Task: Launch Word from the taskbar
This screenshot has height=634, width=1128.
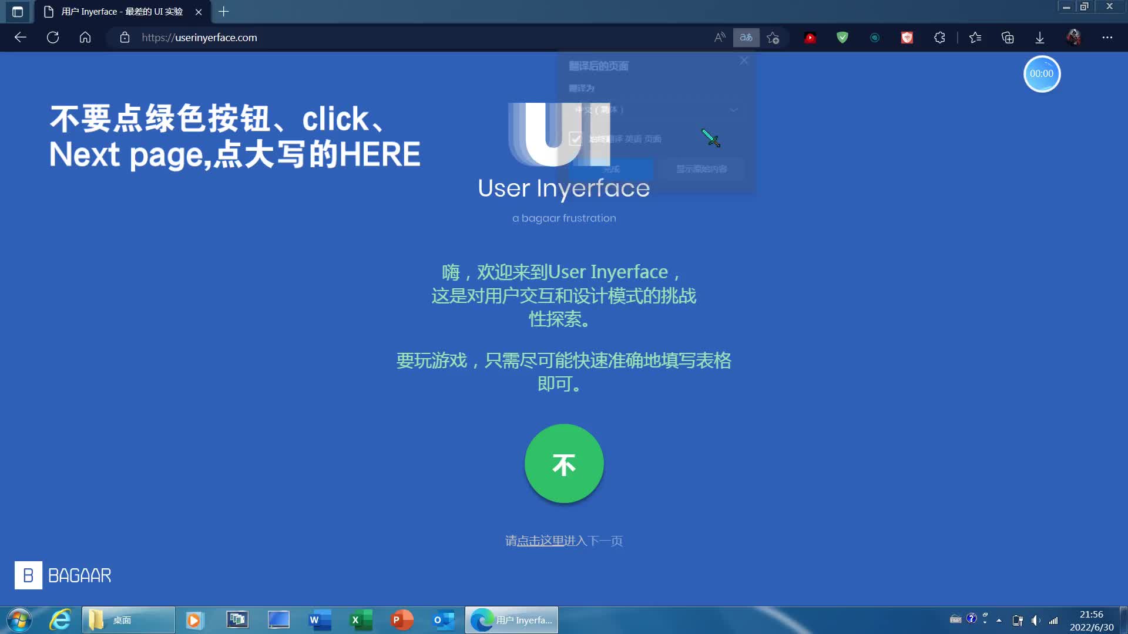Action: click(320, 620)
